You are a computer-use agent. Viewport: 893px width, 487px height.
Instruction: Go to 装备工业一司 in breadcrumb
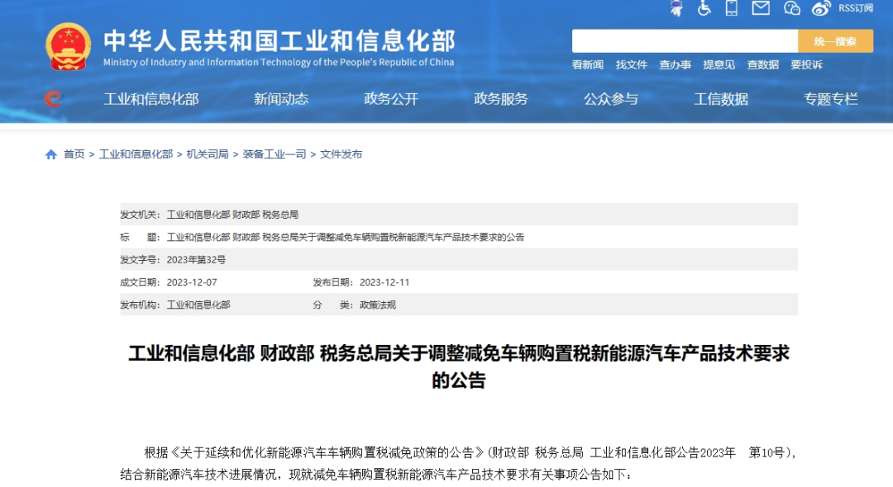tap(275, 154)
